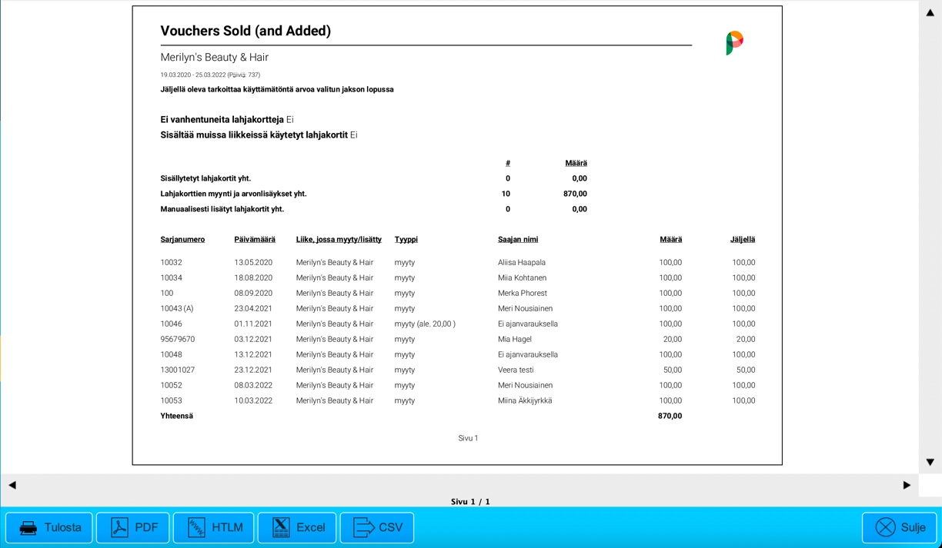
Task: Select serial number 10052
Action: click(171, 386)
